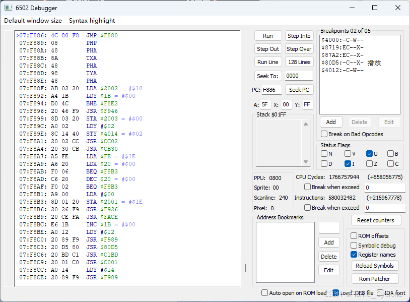Image resolution: width=410 pixels, height=302 pixels.
Task: Click the stack list scroll up arrow
Action: 306,124
